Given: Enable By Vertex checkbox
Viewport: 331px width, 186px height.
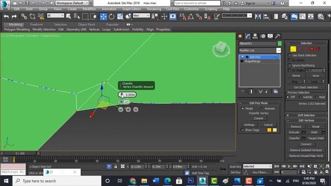Looking at the screenshot, I should click(x=290, y=60).
